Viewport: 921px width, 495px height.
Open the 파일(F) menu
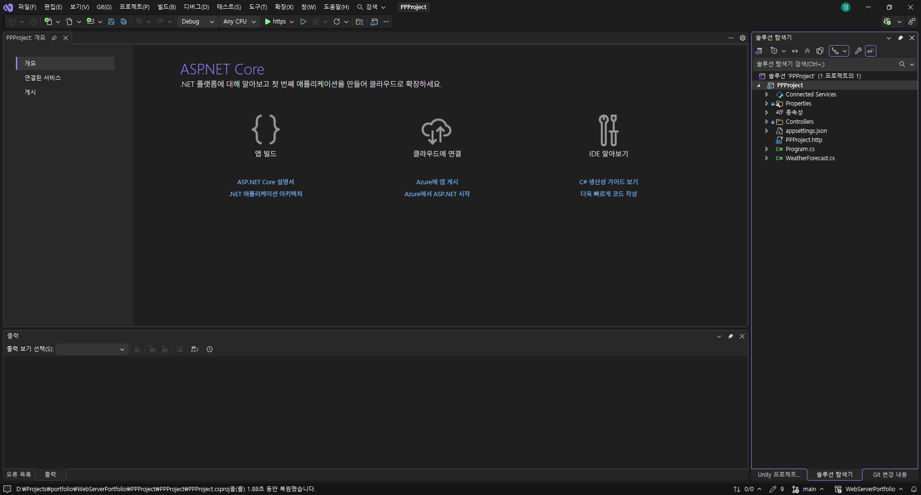click(x=27, y=7)
